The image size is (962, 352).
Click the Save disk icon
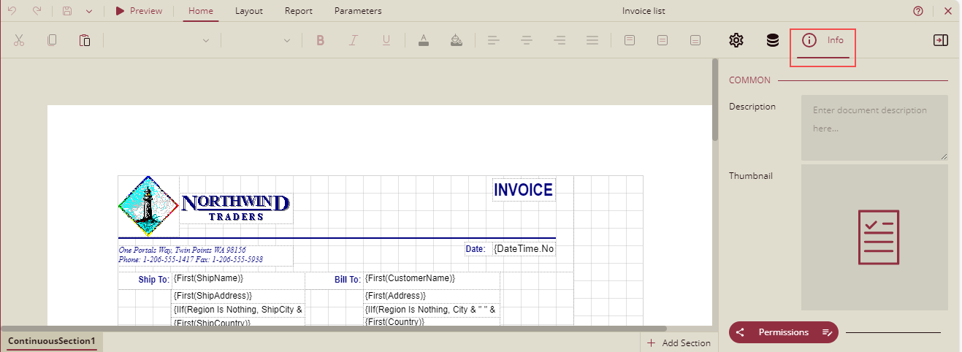(67, 11)
